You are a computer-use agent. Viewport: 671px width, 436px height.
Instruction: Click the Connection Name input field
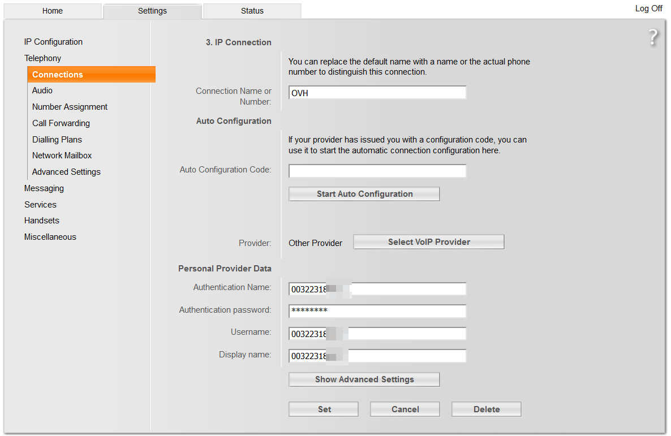coord(377,93)
